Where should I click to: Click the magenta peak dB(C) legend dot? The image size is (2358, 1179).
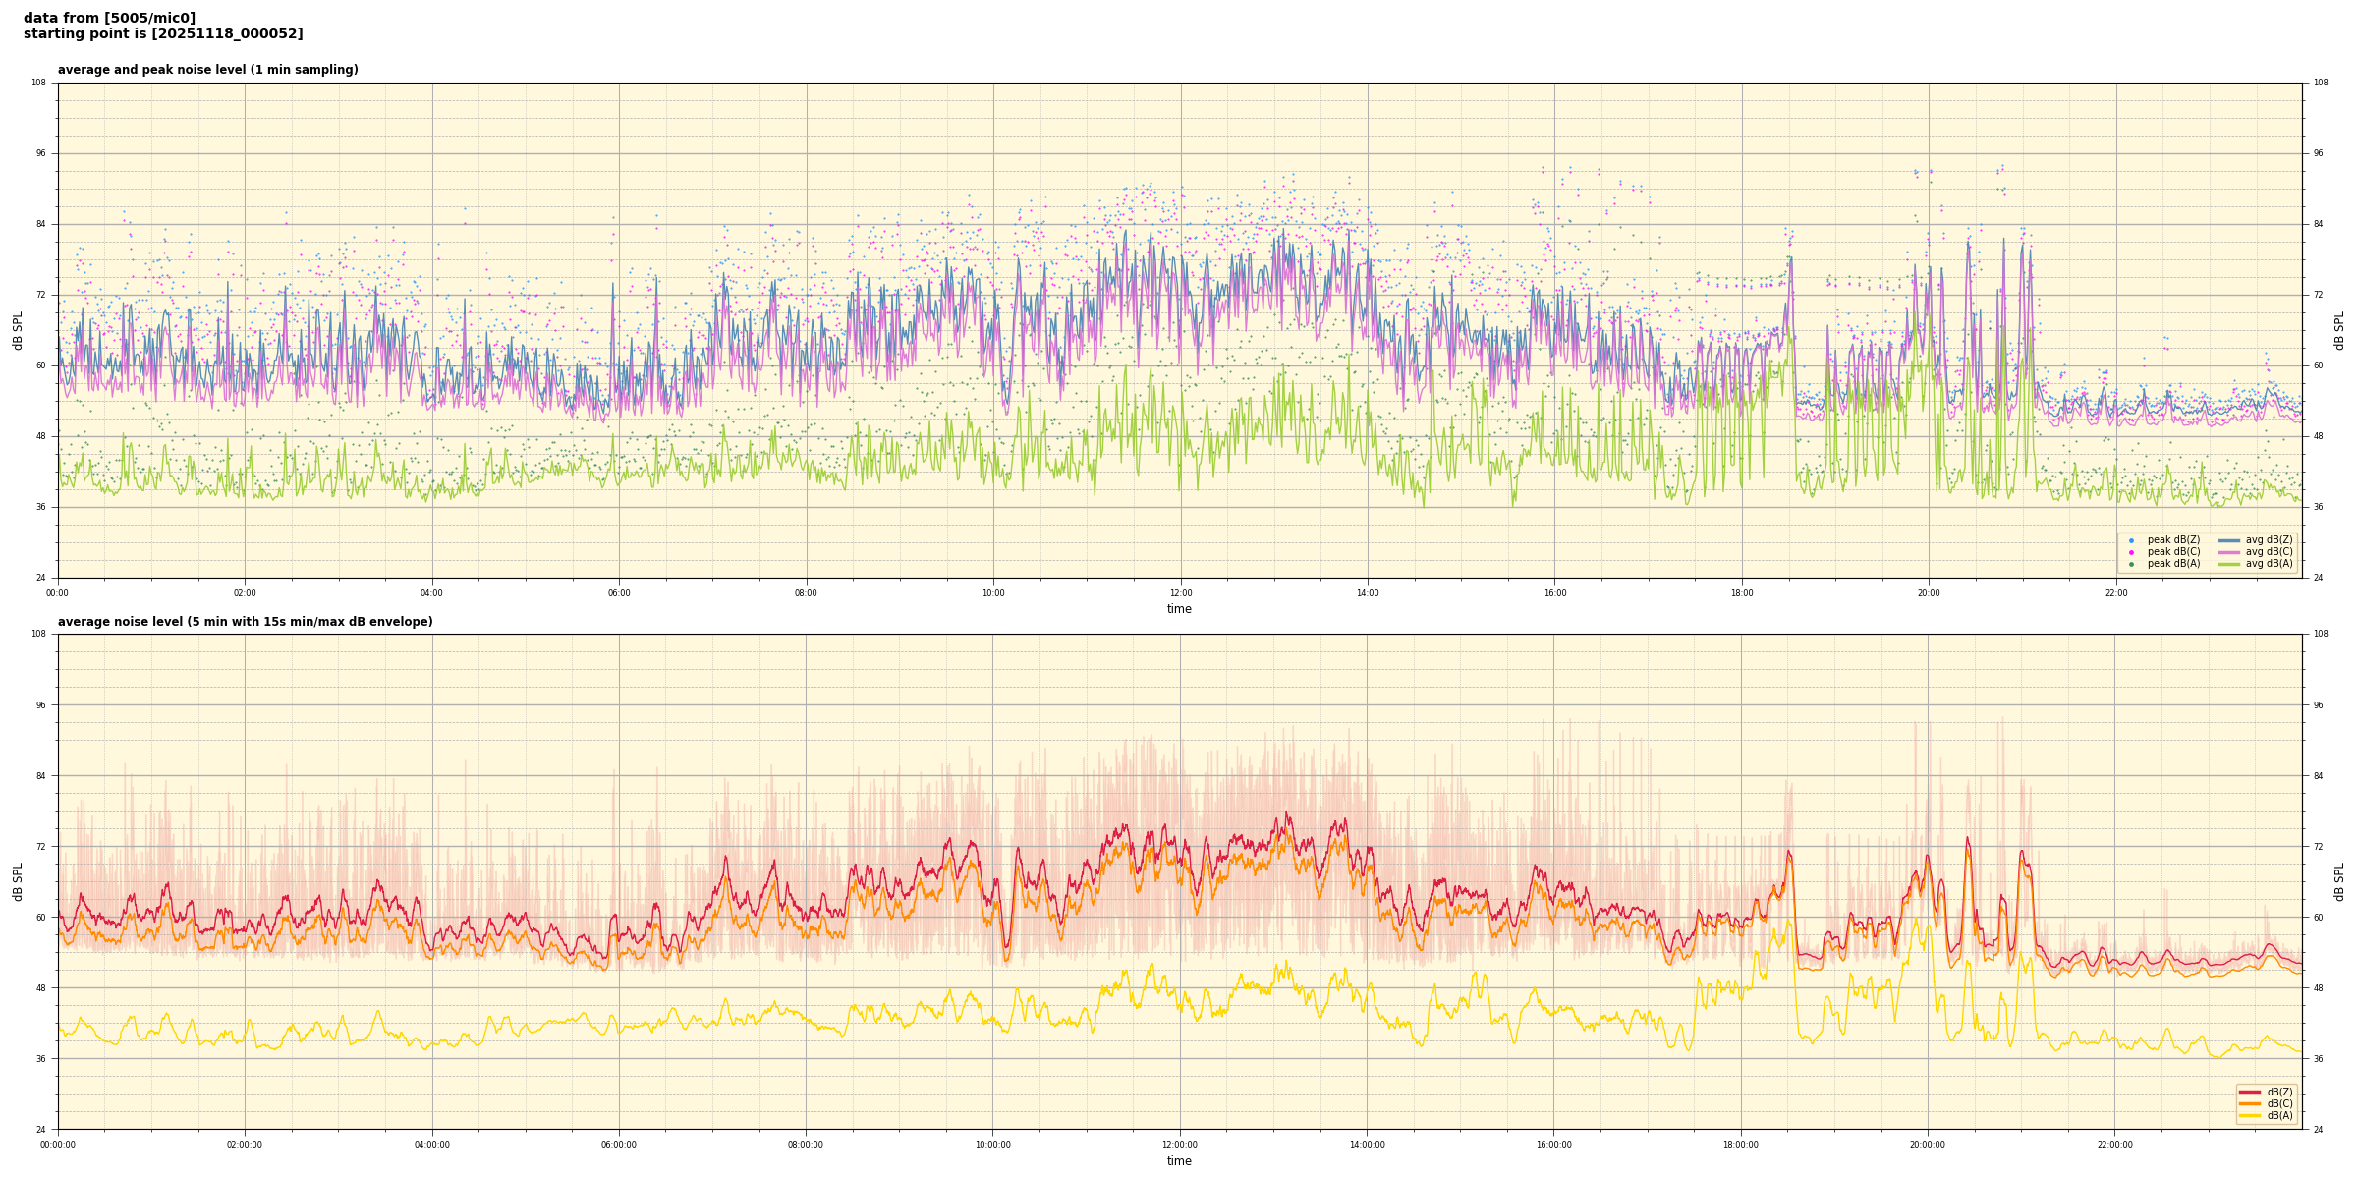point(2131,552)
